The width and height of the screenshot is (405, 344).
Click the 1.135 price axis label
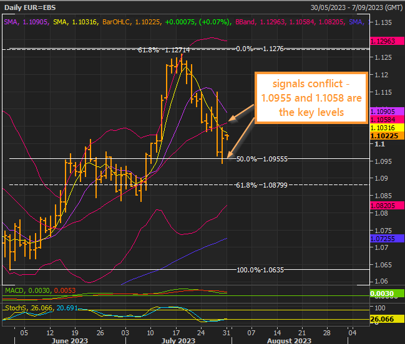(x=383, y=22)
